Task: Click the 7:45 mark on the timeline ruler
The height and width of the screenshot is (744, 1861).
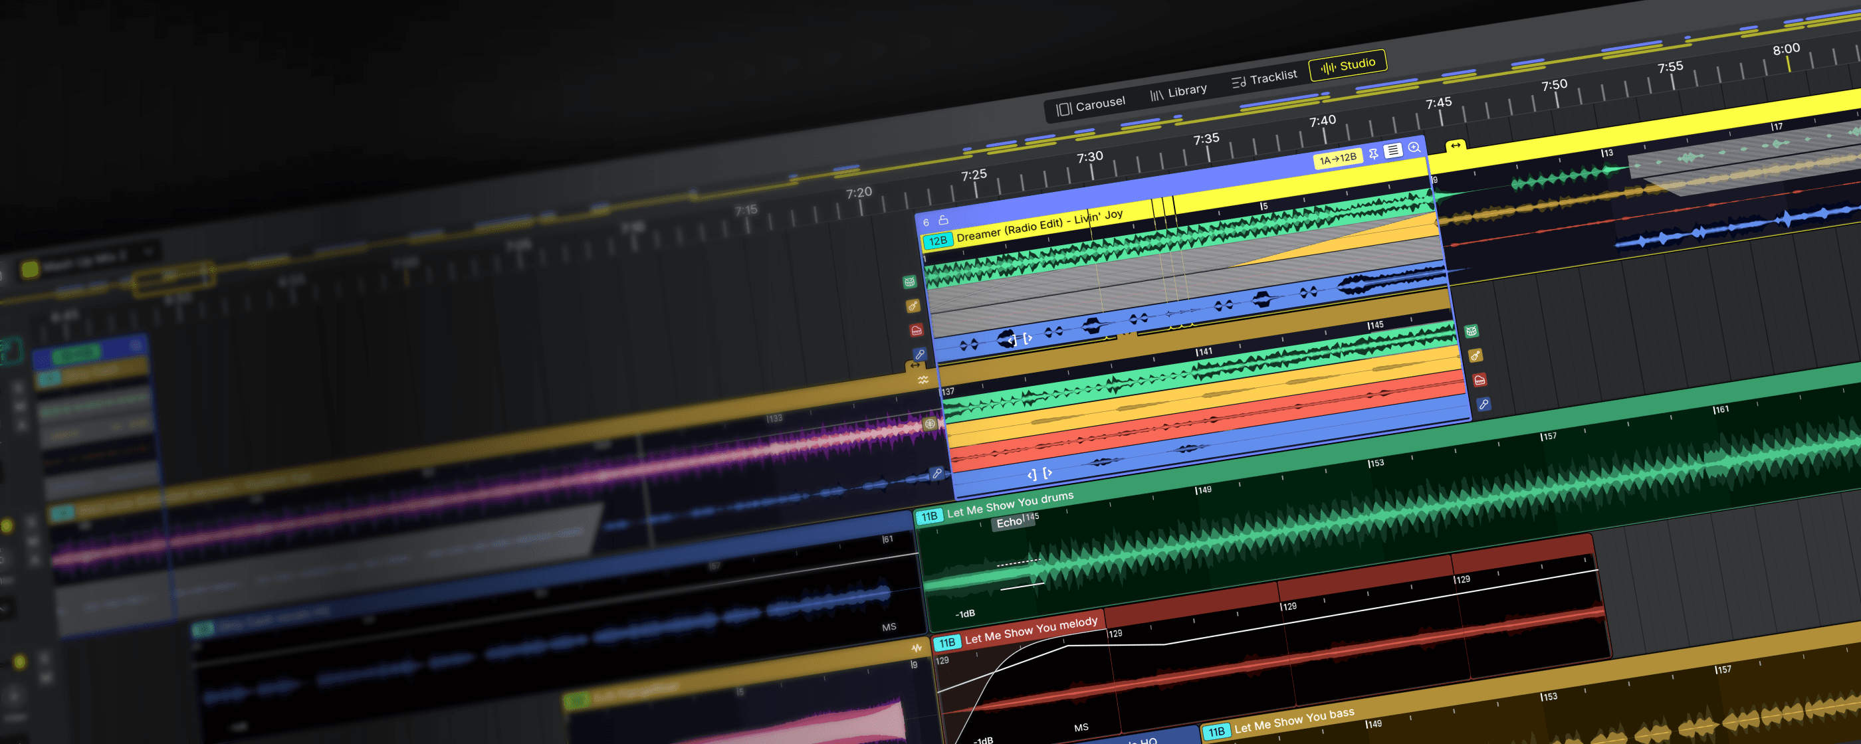Action: pos(1438,103)
